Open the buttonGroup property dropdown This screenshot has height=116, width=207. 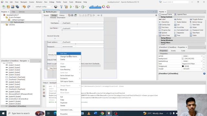pos(202,61)
